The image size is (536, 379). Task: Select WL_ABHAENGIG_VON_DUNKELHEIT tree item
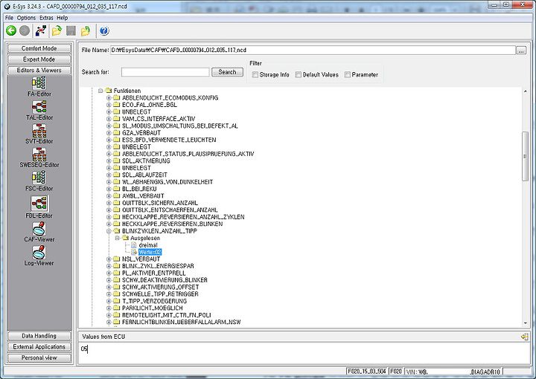167,182
